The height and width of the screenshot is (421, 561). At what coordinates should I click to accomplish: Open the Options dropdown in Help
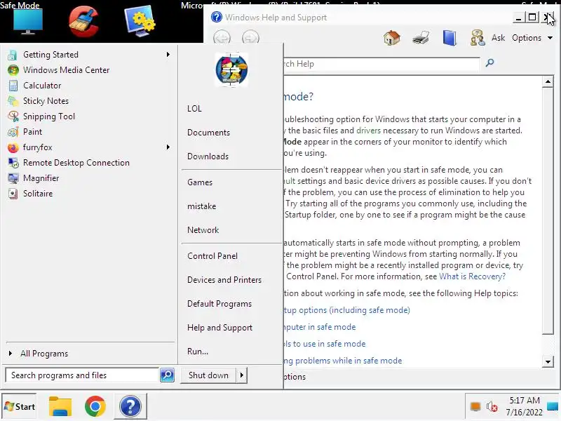(x=532, y=38)
